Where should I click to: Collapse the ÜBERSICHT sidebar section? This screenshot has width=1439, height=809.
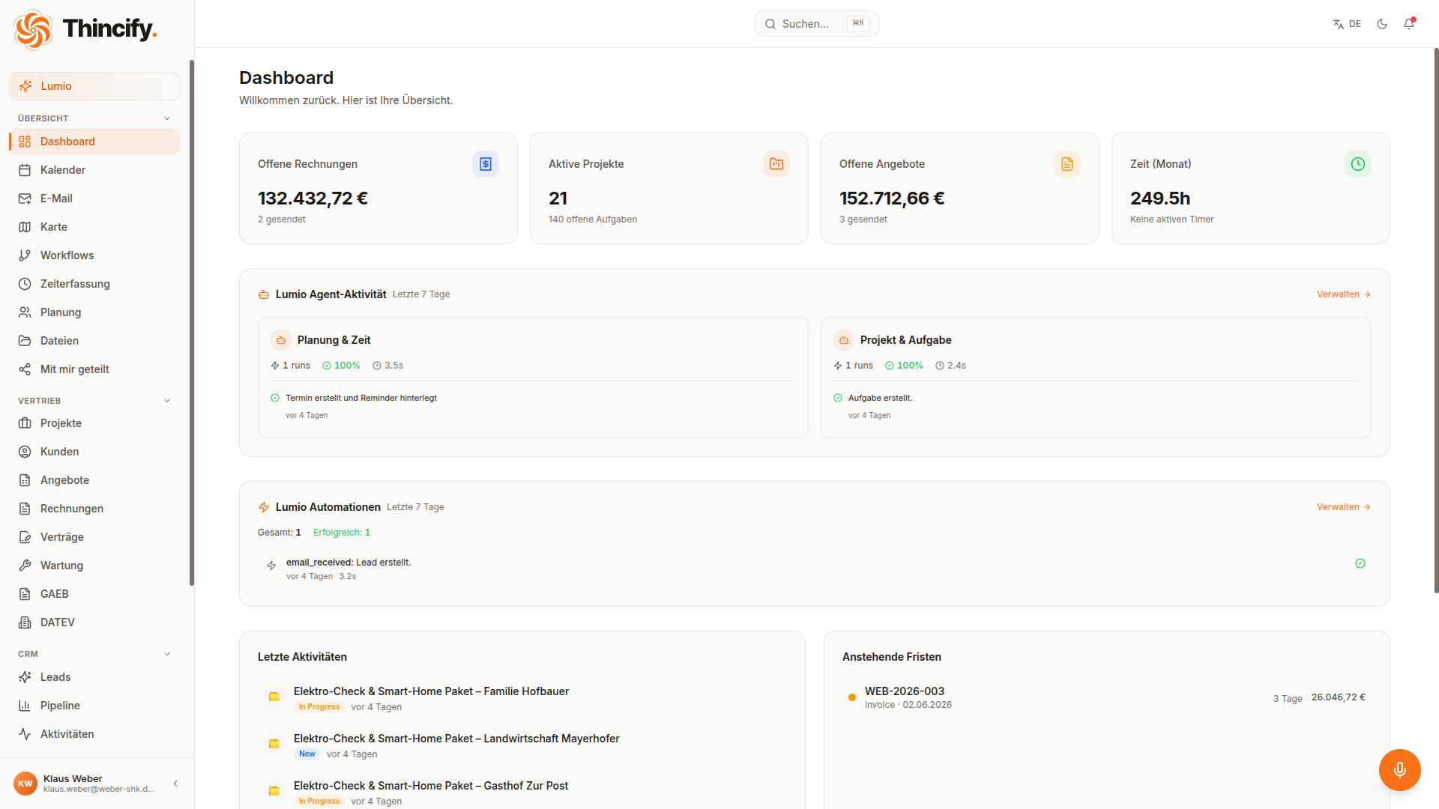click(x=167, y=118)
